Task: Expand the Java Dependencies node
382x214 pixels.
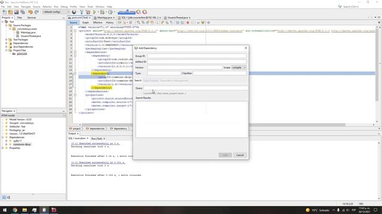Action: pos(7,46)
